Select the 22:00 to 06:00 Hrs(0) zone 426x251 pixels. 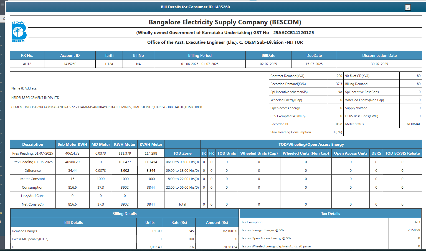(182, 188)
